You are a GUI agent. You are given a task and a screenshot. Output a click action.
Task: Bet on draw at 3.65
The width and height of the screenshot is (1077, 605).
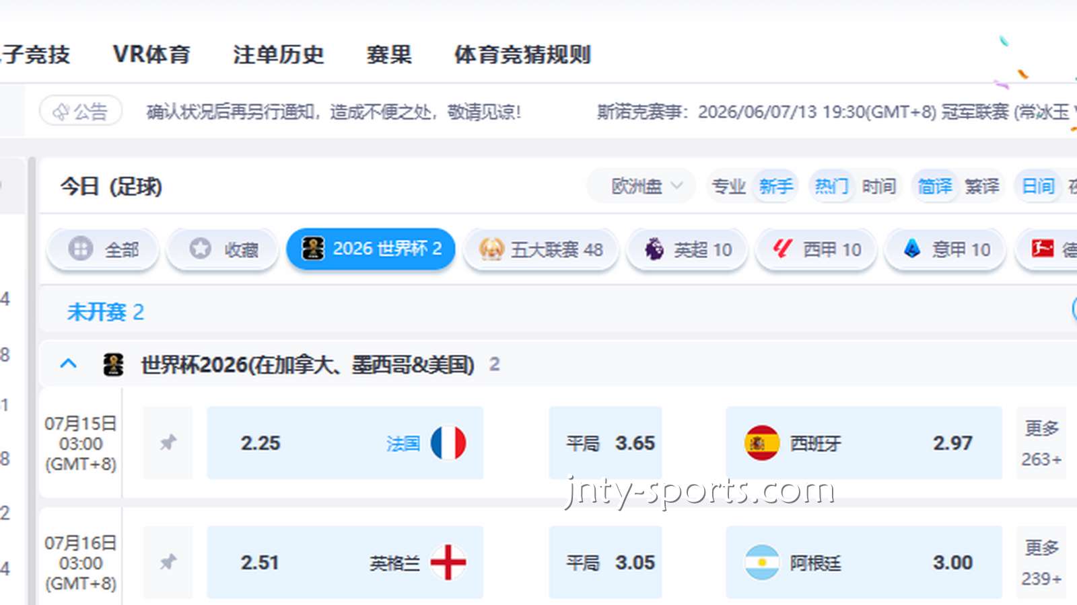click(x=605, y=443)
